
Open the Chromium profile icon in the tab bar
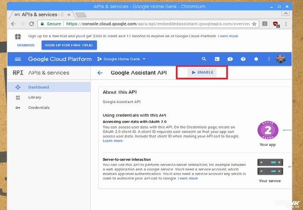point(286,13)
